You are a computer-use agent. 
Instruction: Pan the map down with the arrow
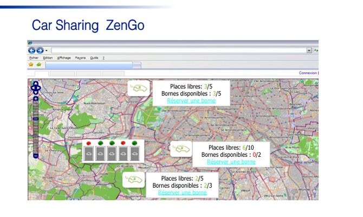point(36,92)
